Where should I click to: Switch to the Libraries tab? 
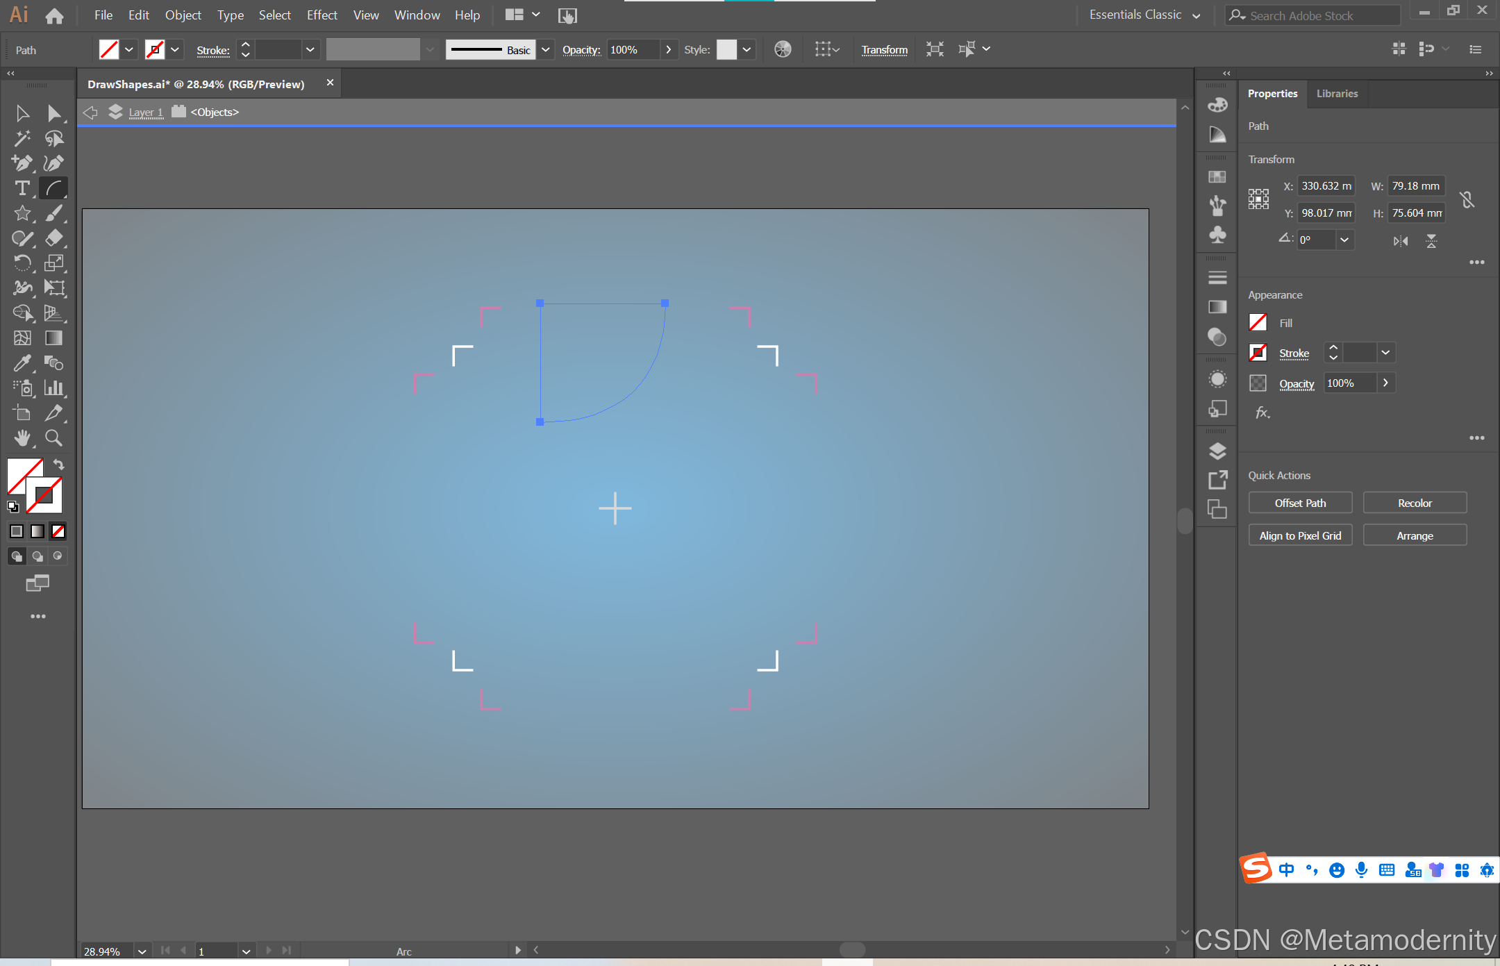click(x=1337, y=94)
